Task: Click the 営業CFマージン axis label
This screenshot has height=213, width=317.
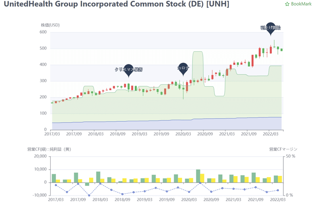Action: tap(283, 149)
